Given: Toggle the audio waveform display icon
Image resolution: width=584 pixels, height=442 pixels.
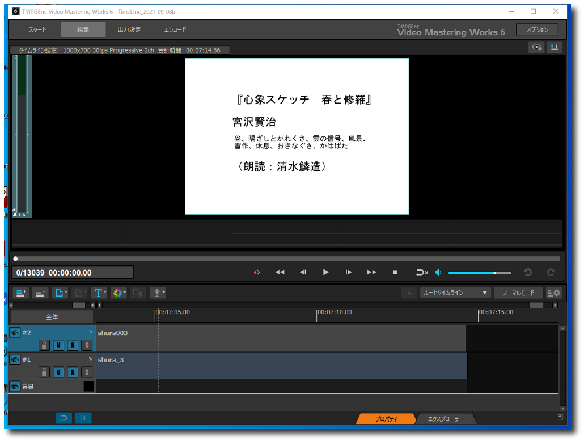Looking at the screenshot, I should pos(83,418).
